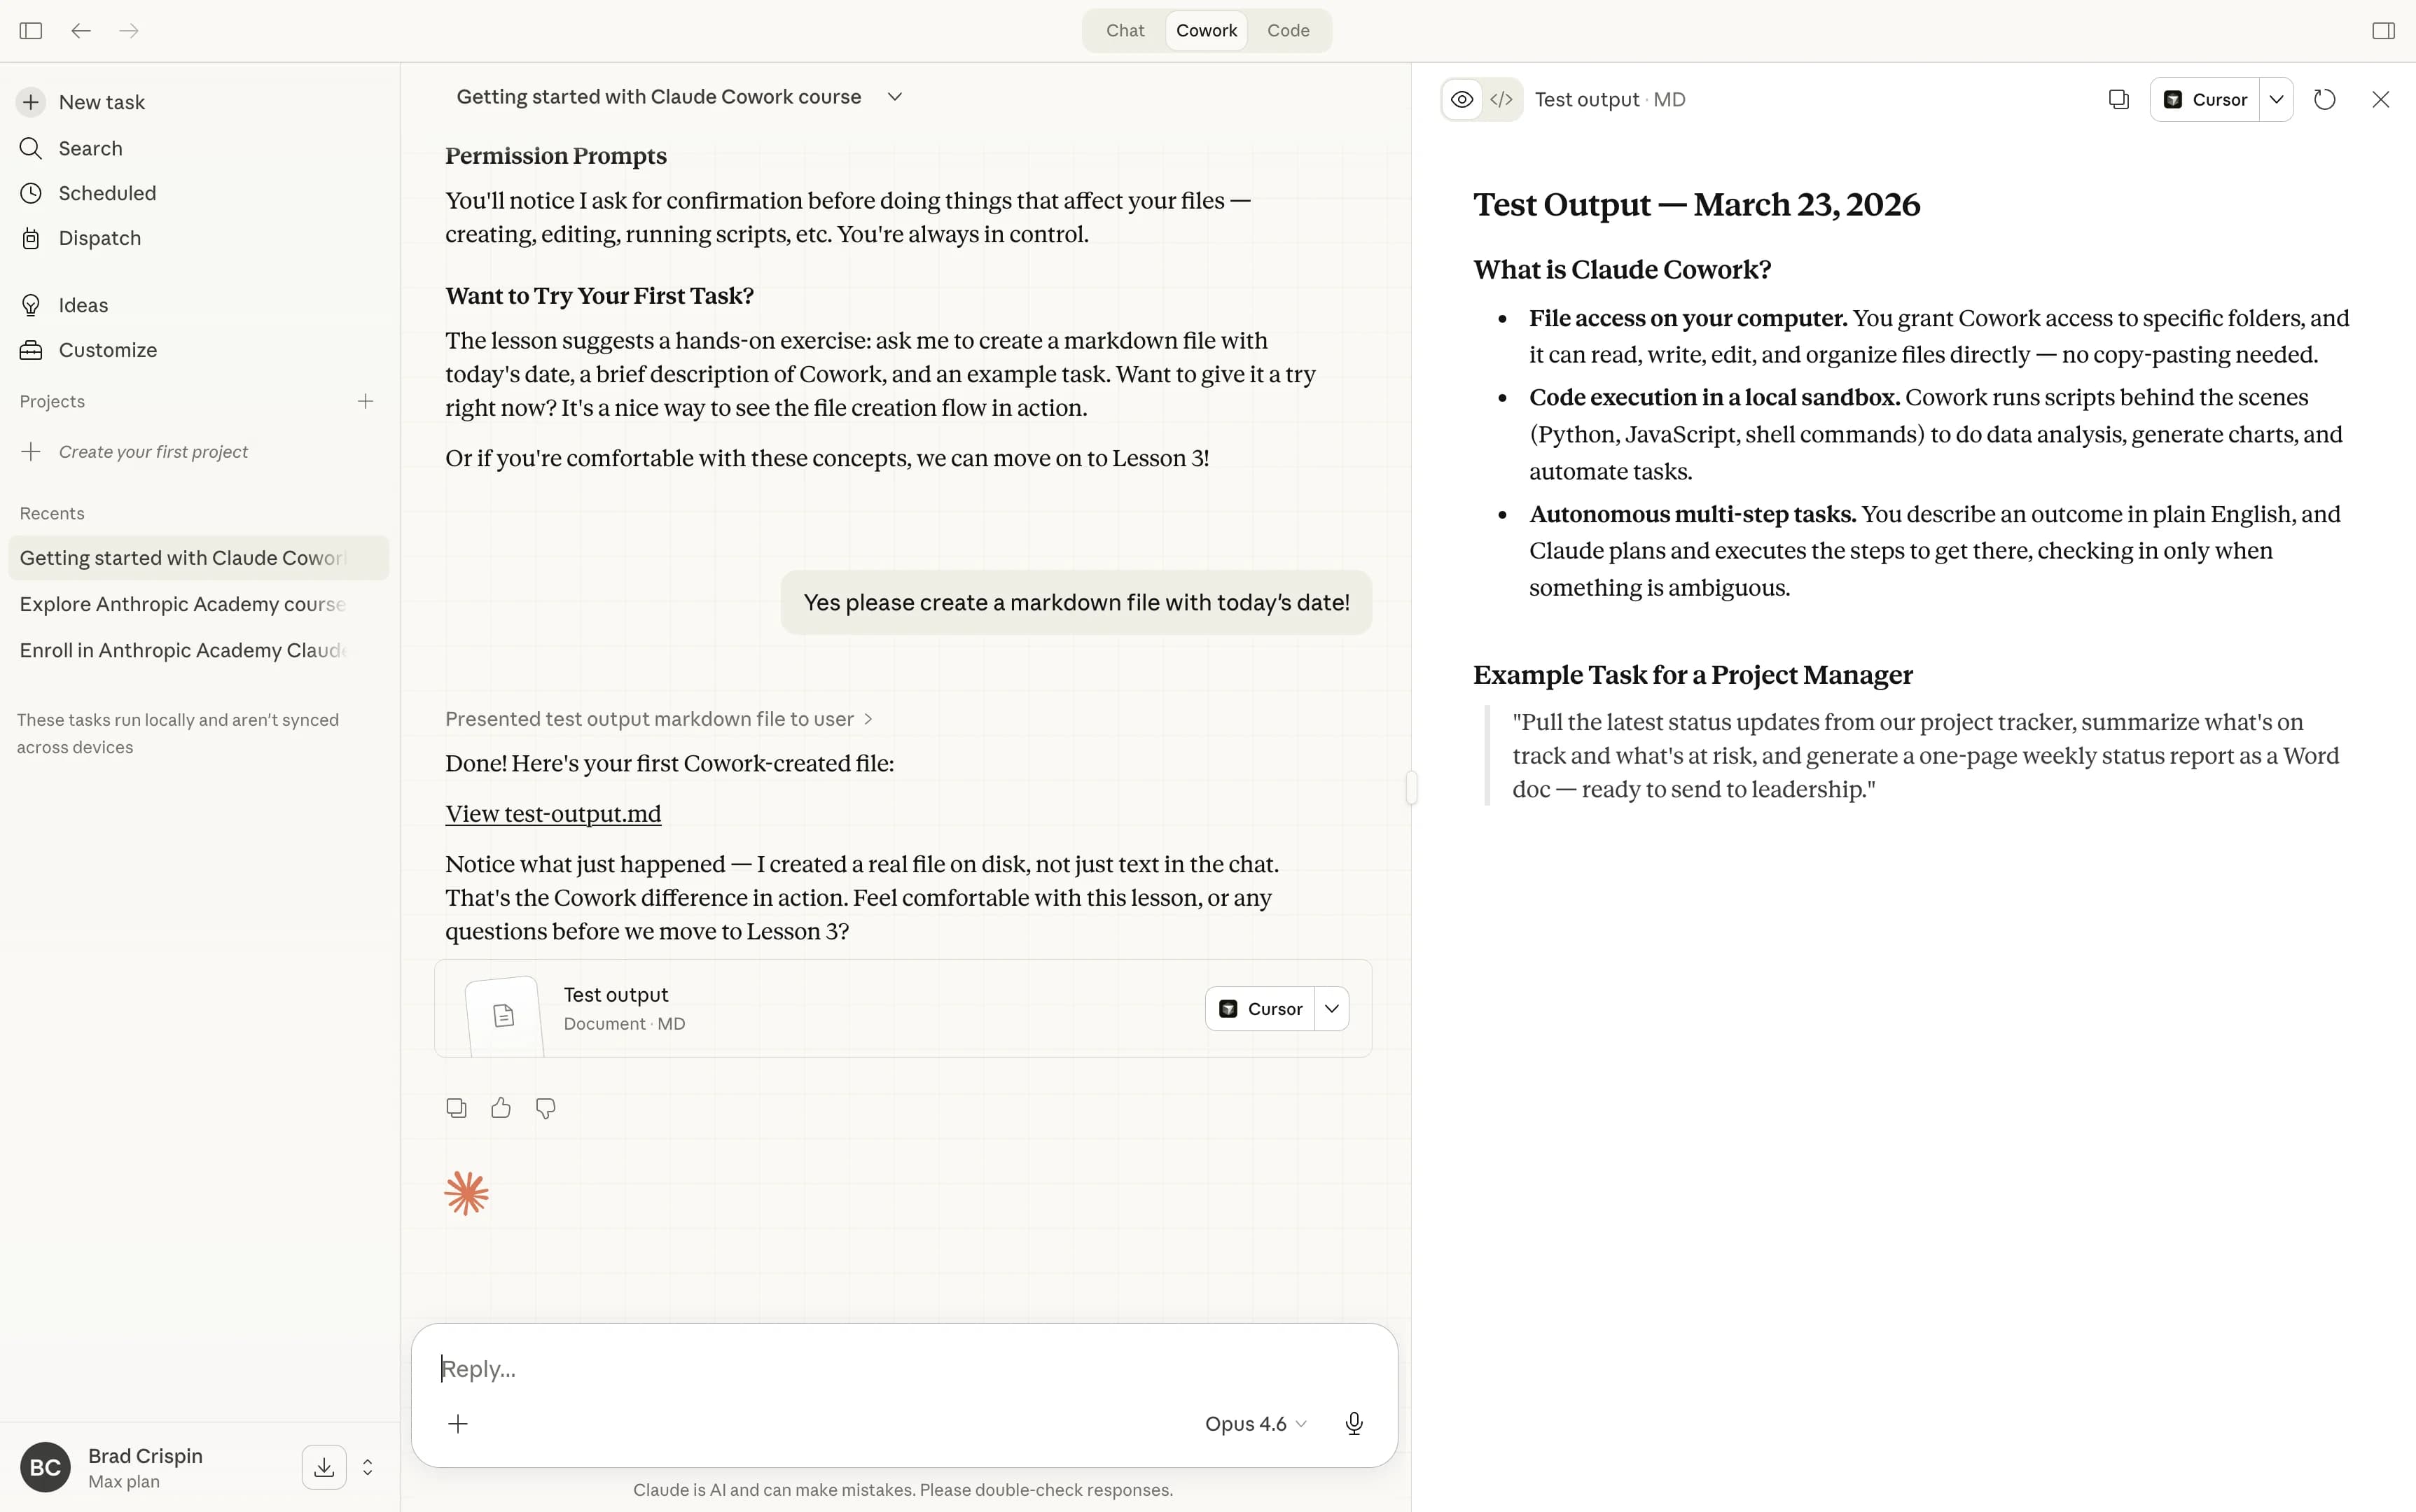Expand the account menu up-down chevron
Viewport: 2416px width, 1512px height.
[367, 1467]
